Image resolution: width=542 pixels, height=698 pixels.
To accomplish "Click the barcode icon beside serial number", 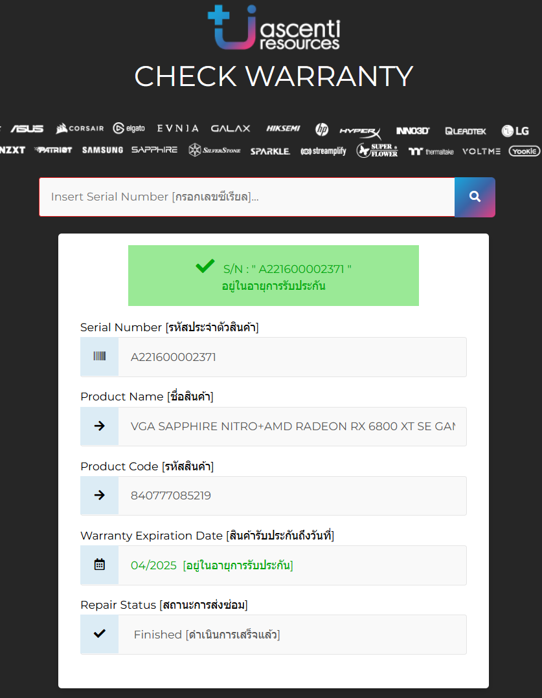I will tap(99, 356).
